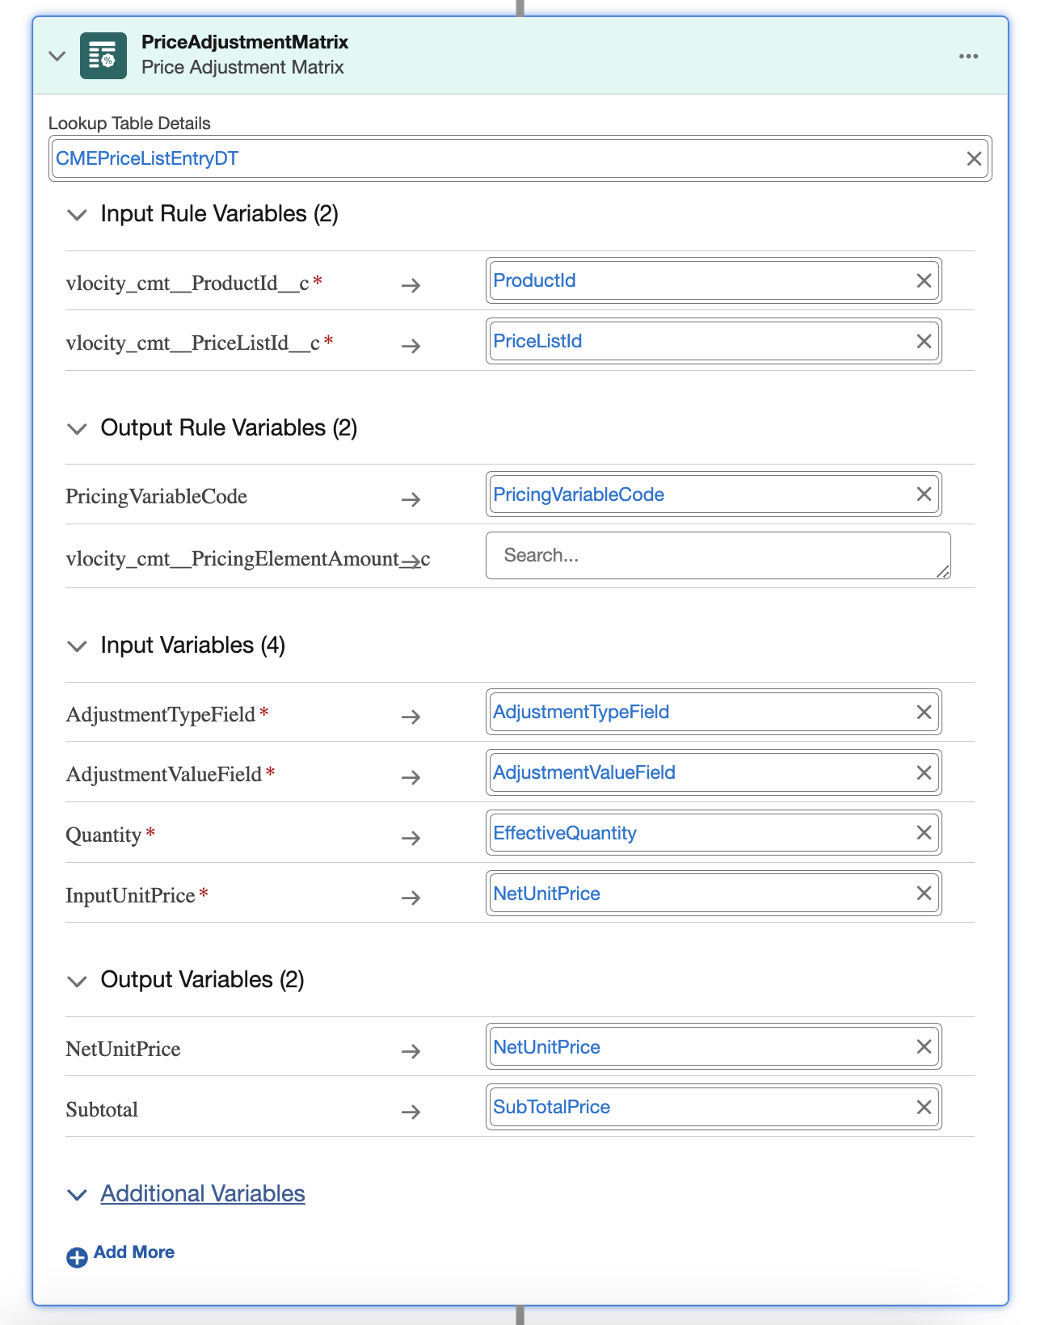Screen dimensions: 1049x1325
Task: Click the vlocity_cmt__PriceListId__c variable label
Action: click(193, 343)
